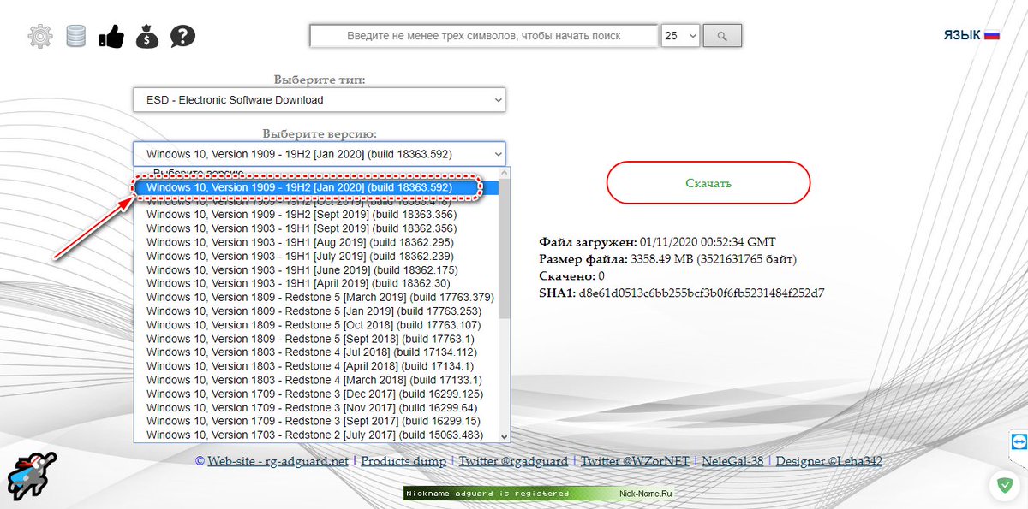Click the Выберите тип label
This screenshot has height=509, width=1028.
tap(320, 80)
